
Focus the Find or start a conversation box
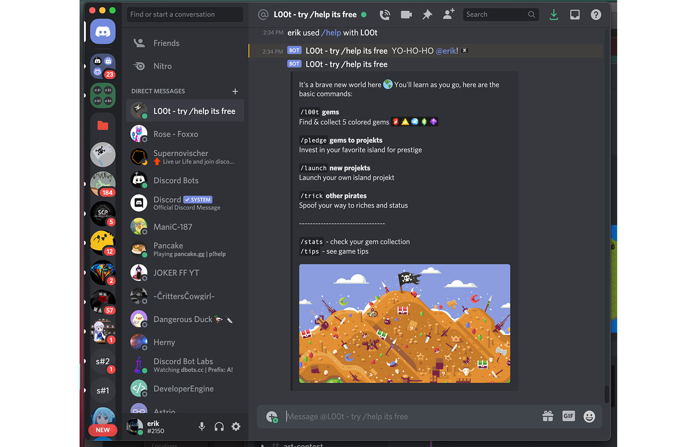coord(184,14)
